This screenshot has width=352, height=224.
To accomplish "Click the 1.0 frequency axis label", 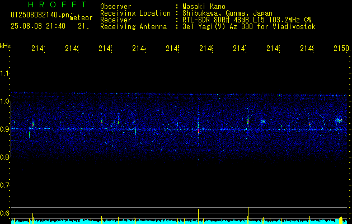I will 5,101.
